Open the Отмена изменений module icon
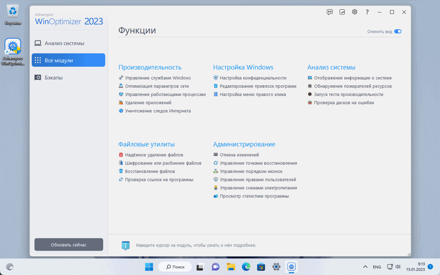 (x=216, y=155)
